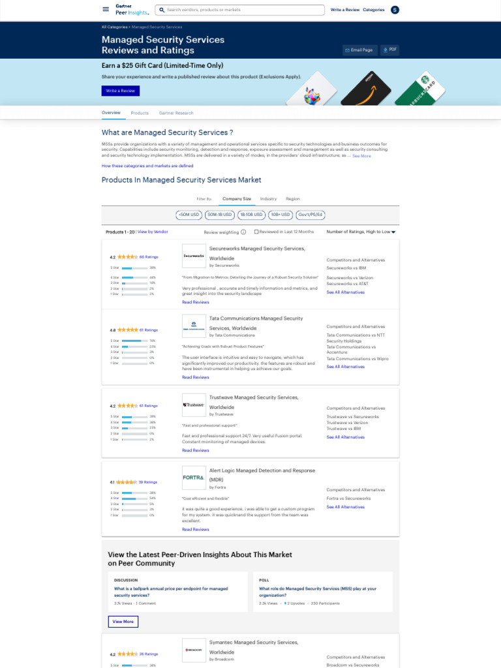Open View by Vendor link
The width and height of the screenshot is (501, 668).
pyautogui.click(x=153, y=232)
